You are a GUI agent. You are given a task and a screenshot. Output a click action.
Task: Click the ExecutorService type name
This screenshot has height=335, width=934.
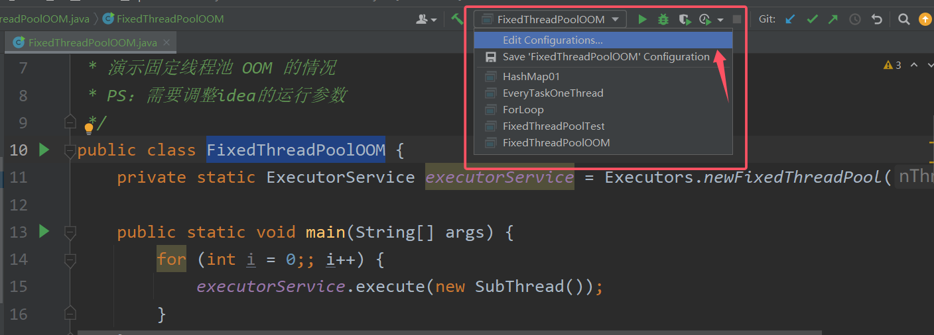click(x=340, y=177)
